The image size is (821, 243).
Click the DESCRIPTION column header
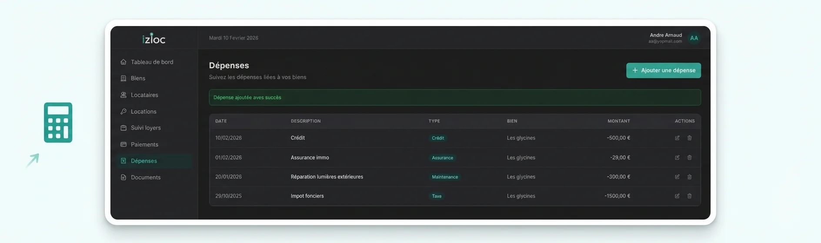(306, 121)
